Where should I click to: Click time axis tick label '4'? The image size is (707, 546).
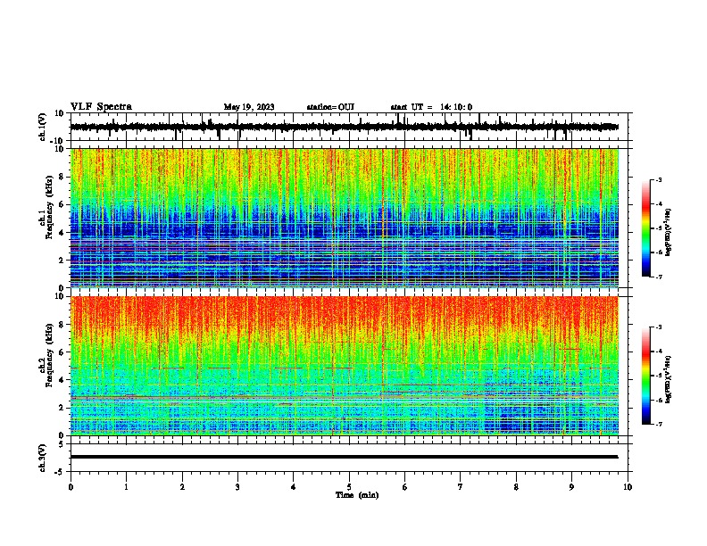click(294, 487)
